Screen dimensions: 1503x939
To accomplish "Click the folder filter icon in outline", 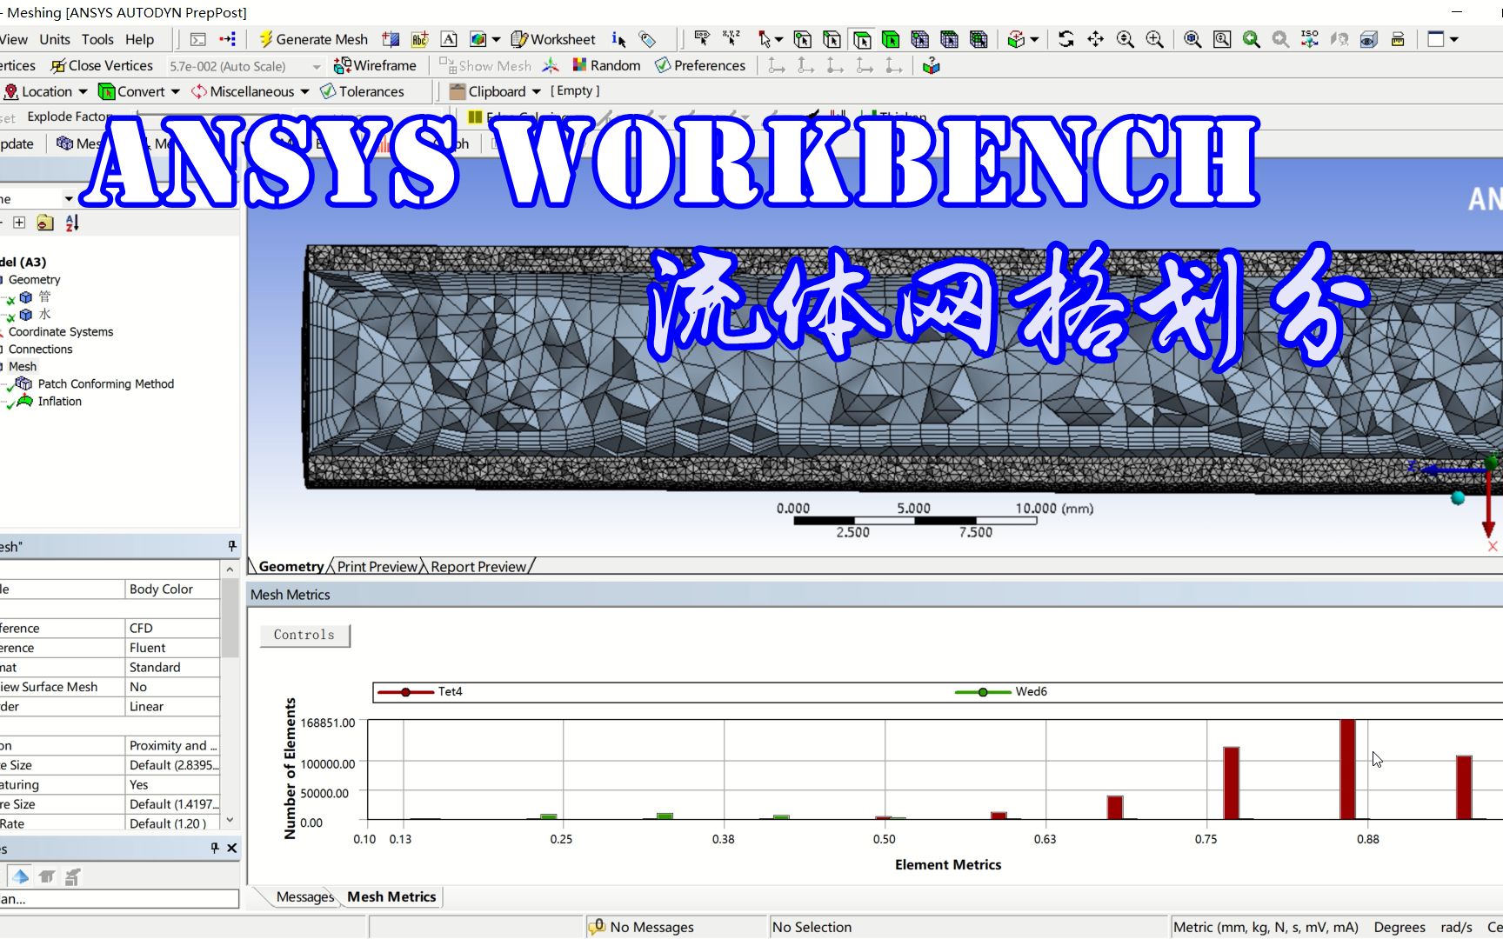I will click(x=45, y=223).
